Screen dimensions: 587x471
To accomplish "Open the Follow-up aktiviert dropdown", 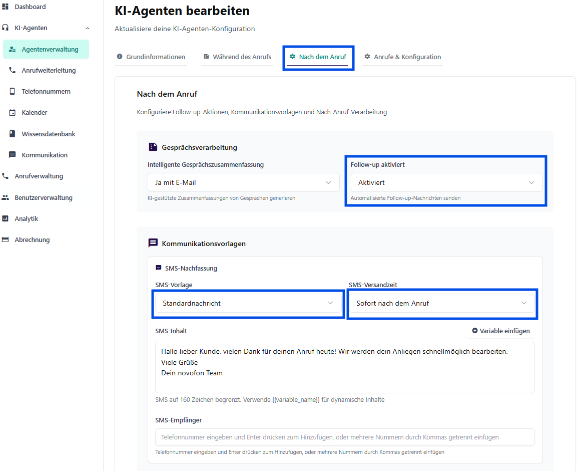I will [446, 183].
